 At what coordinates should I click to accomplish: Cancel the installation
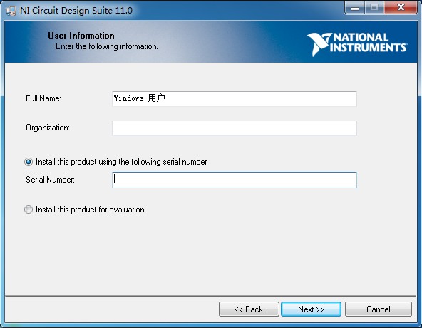pyautogui.click(x=379, y=309)
